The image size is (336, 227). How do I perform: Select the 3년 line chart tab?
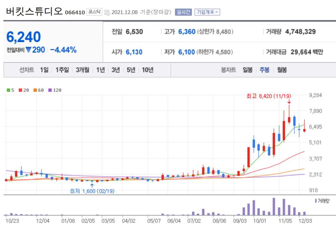(x=115, y=70)
